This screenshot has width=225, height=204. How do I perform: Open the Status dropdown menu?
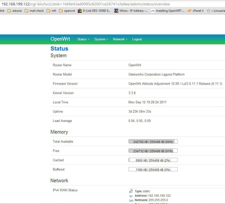click(x=82, y=39)
